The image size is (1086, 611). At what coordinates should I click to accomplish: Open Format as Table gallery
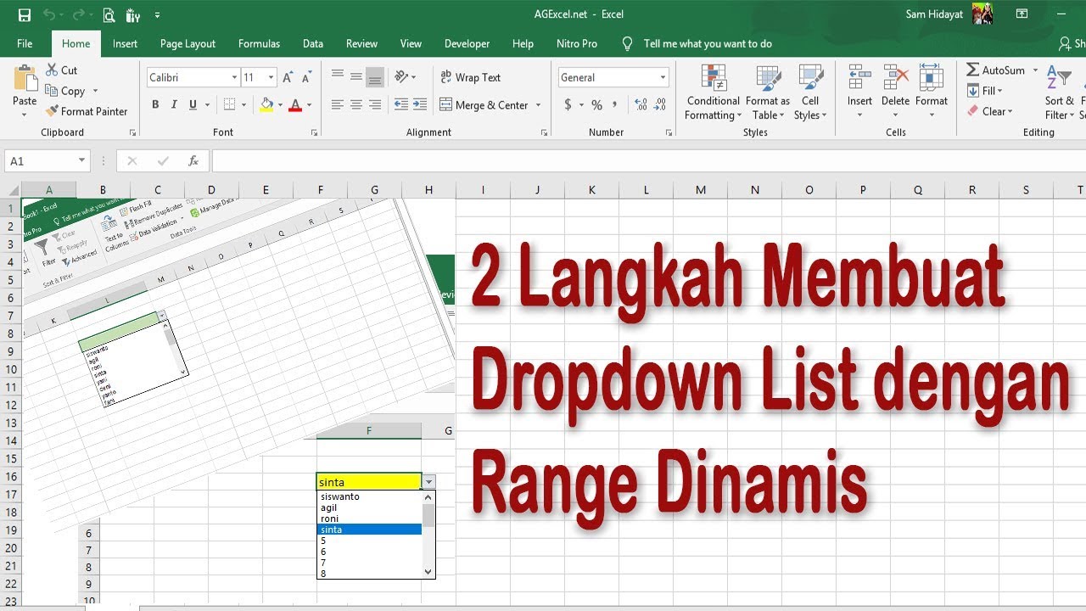768,92
